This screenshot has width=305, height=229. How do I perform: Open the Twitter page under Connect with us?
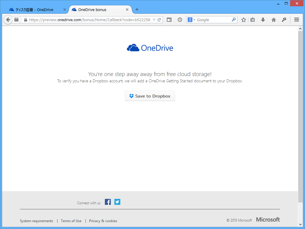point(117,202)
